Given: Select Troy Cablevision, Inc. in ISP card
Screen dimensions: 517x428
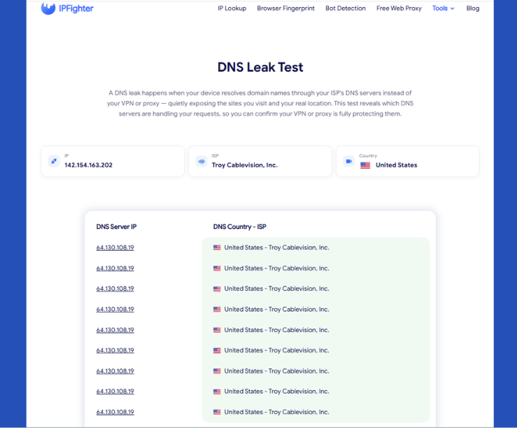Looking at the screenshot, I should [245, 165].
